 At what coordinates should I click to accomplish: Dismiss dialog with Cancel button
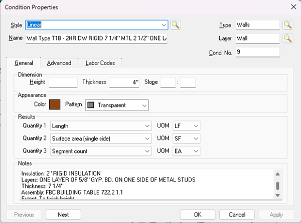(x=237, y=214)
